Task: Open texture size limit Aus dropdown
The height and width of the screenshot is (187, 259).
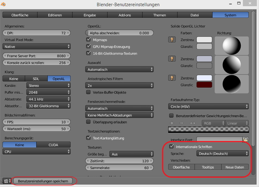Action: (x=132, y=154)
